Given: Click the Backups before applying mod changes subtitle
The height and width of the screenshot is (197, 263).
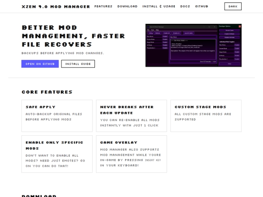Looking at the screenshot, I should pyautogui.click(x=63, y=53).
